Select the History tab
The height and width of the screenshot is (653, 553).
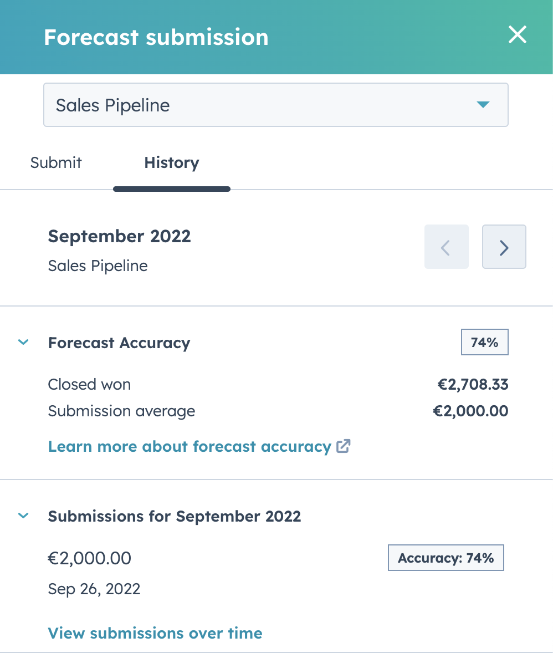click(171, 163)
